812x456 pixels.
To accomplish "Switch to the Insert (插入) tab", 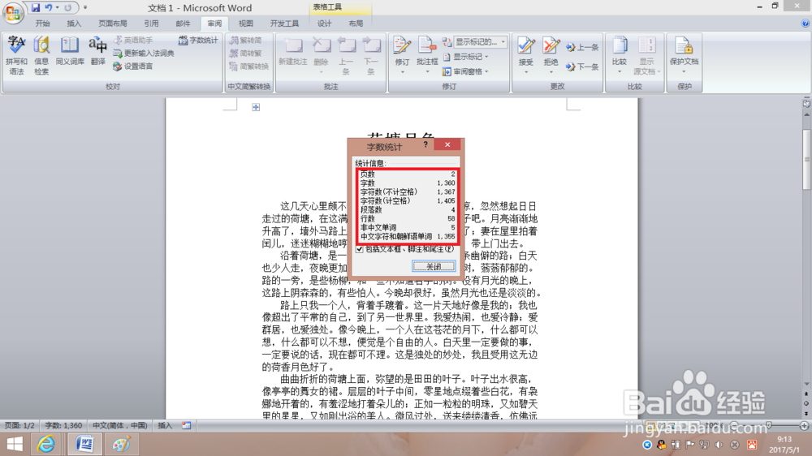I will point(74,24).
